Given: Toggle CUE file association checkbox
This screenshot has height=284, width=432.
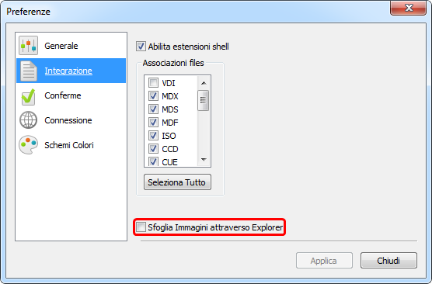Looking at the screenshot, I should [x=153, y=161].
